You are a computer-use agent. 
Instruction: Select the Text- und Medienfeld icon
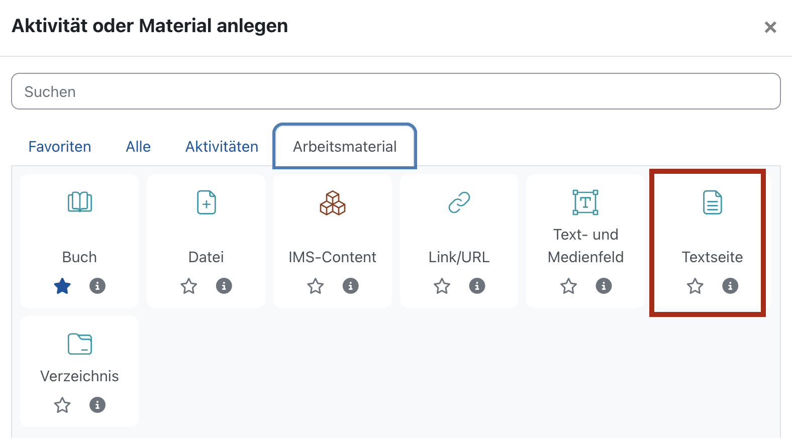point(585,202)
